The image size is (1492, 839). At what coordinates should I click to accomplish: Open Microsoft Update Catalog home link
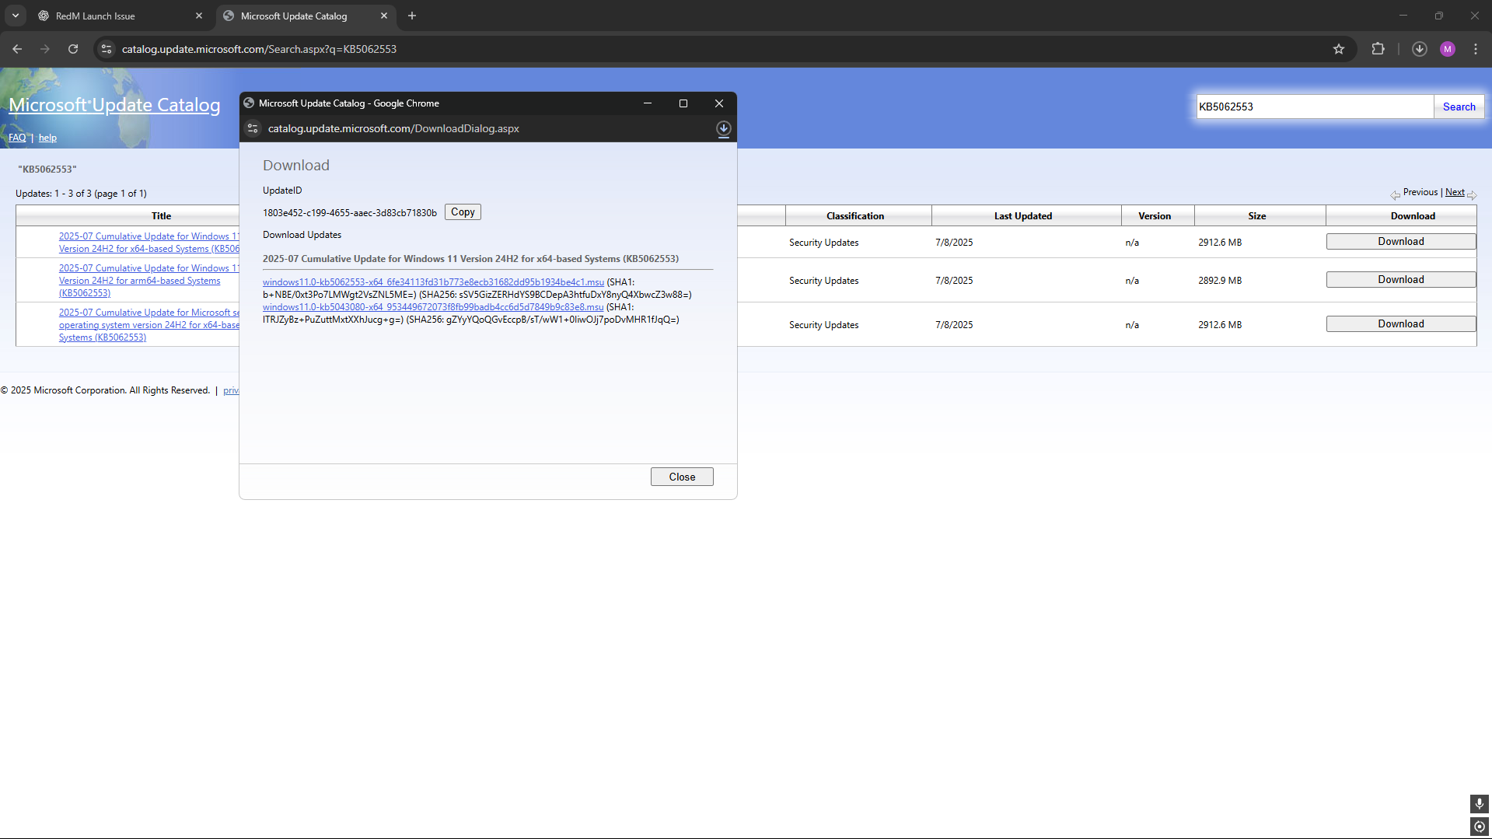click(x=114, y=105)
